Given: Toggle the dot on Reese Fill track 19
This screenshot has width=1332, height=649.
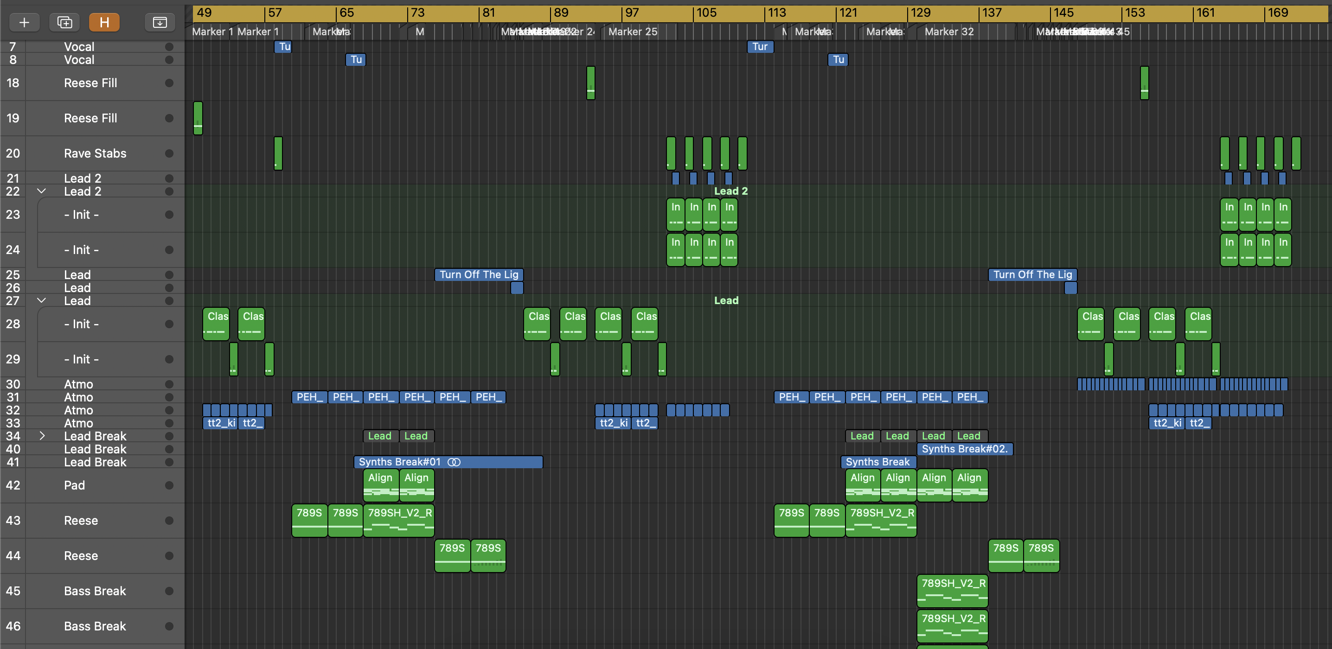Looking at the screenshot, I should point(169,118).
